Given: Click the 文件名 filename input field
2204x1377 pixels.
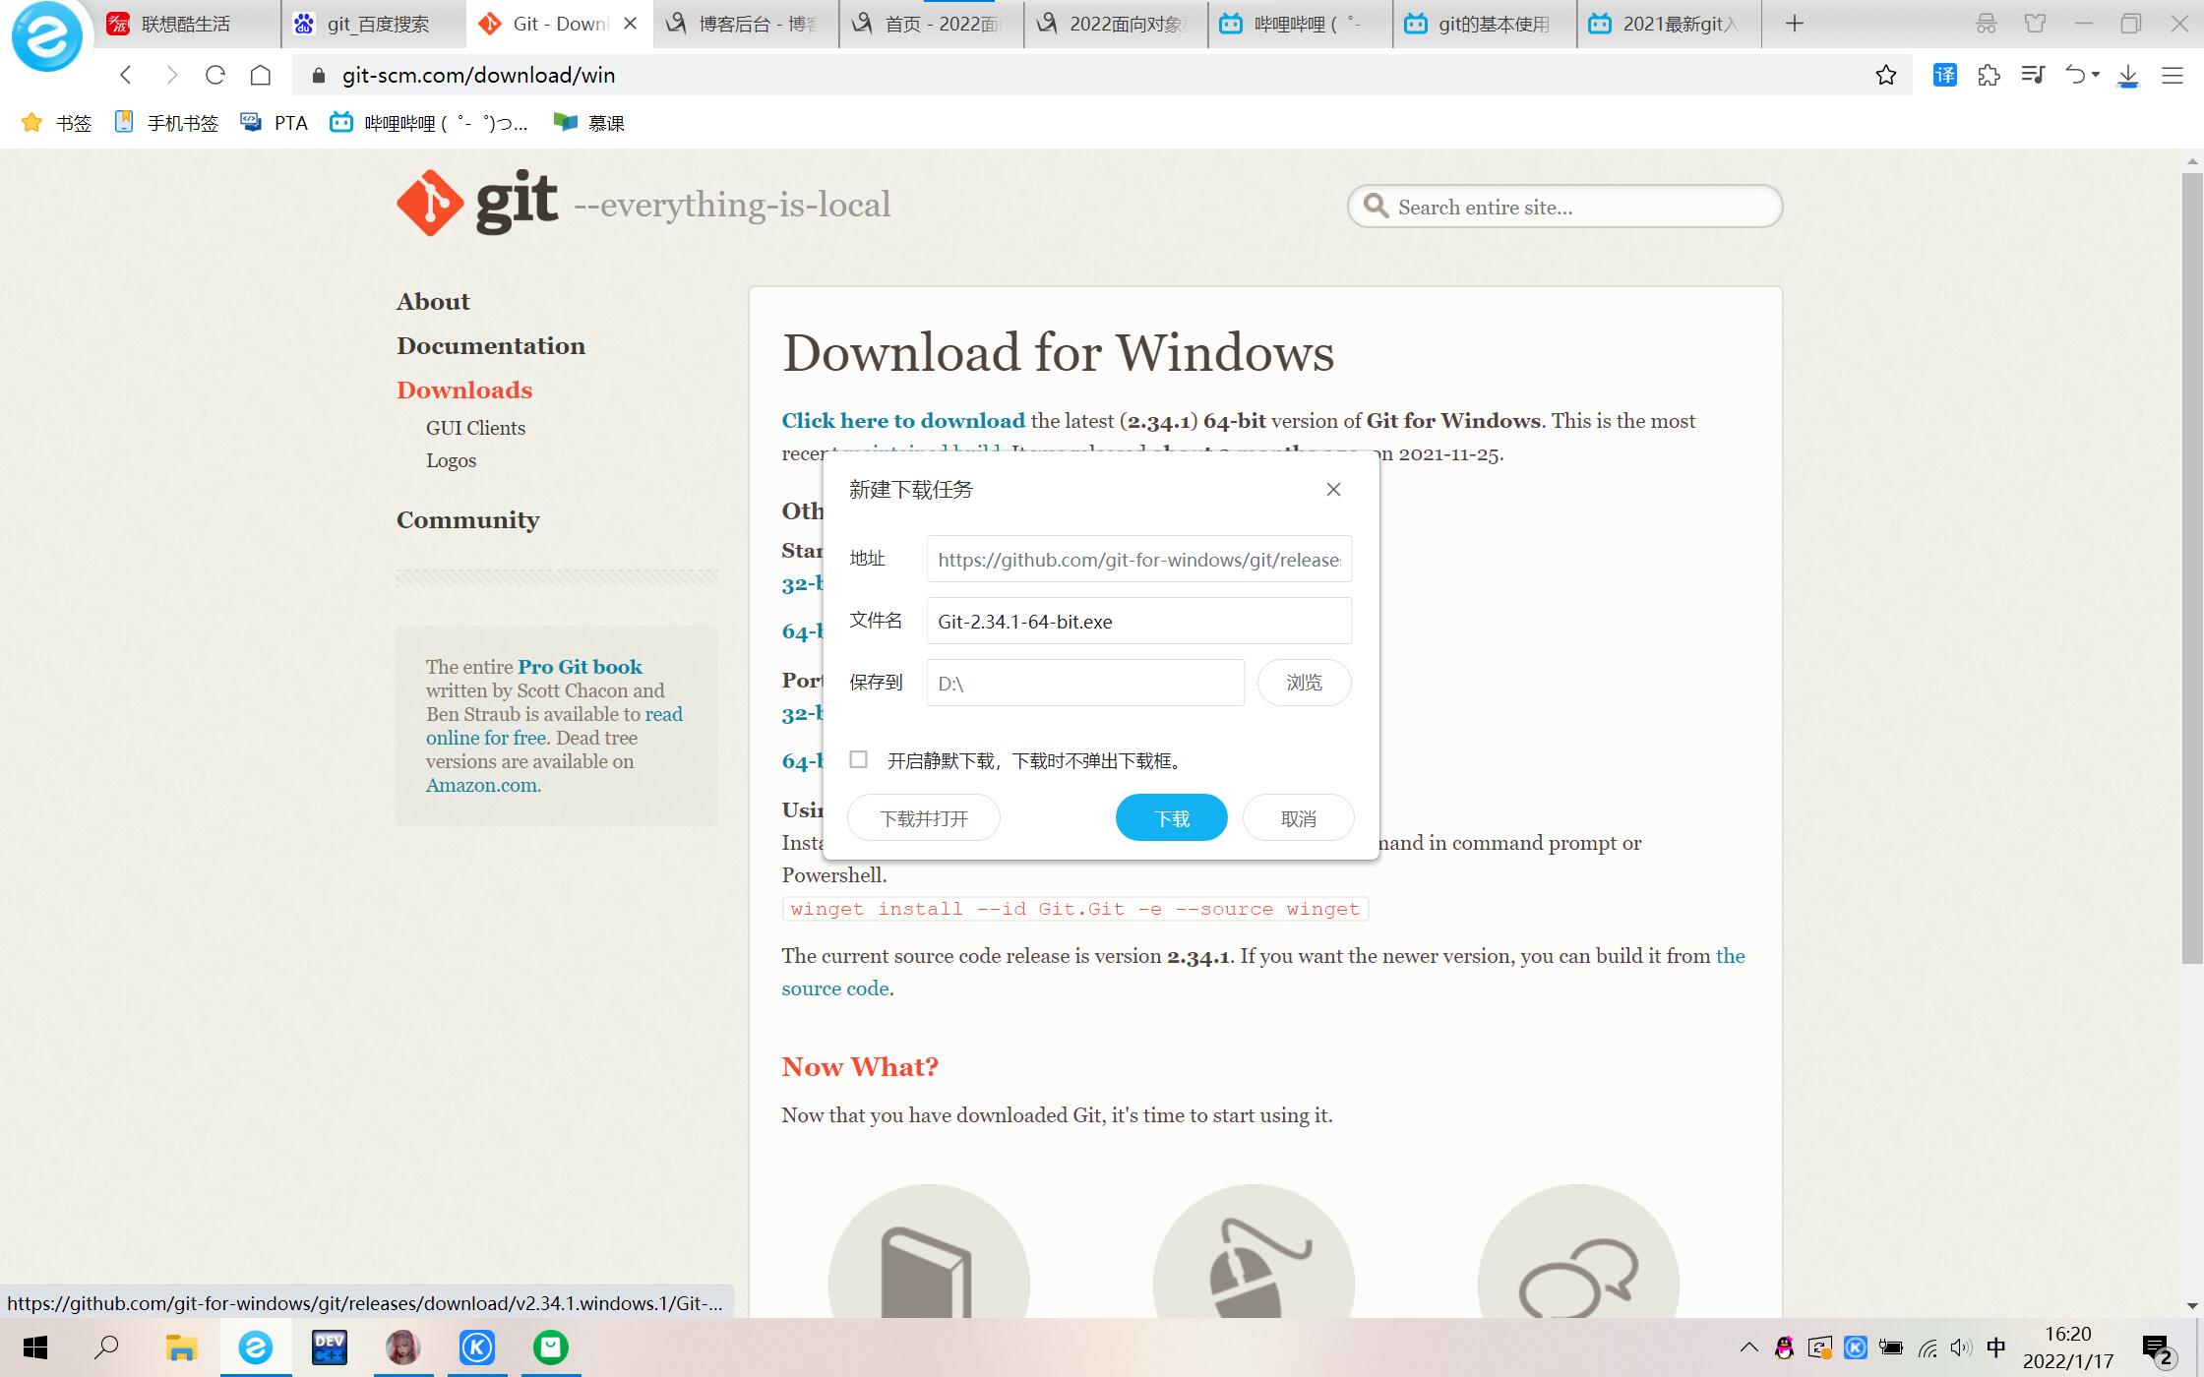Looking at the screenshot, I should [x=1138, y=622].
